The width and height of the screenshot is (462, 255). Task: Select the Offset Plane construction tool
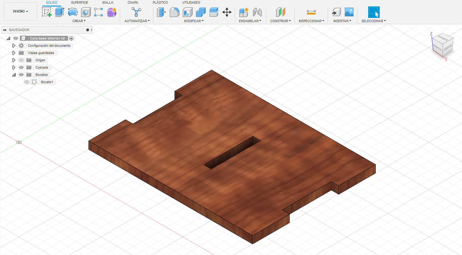[x=281, y=12]
